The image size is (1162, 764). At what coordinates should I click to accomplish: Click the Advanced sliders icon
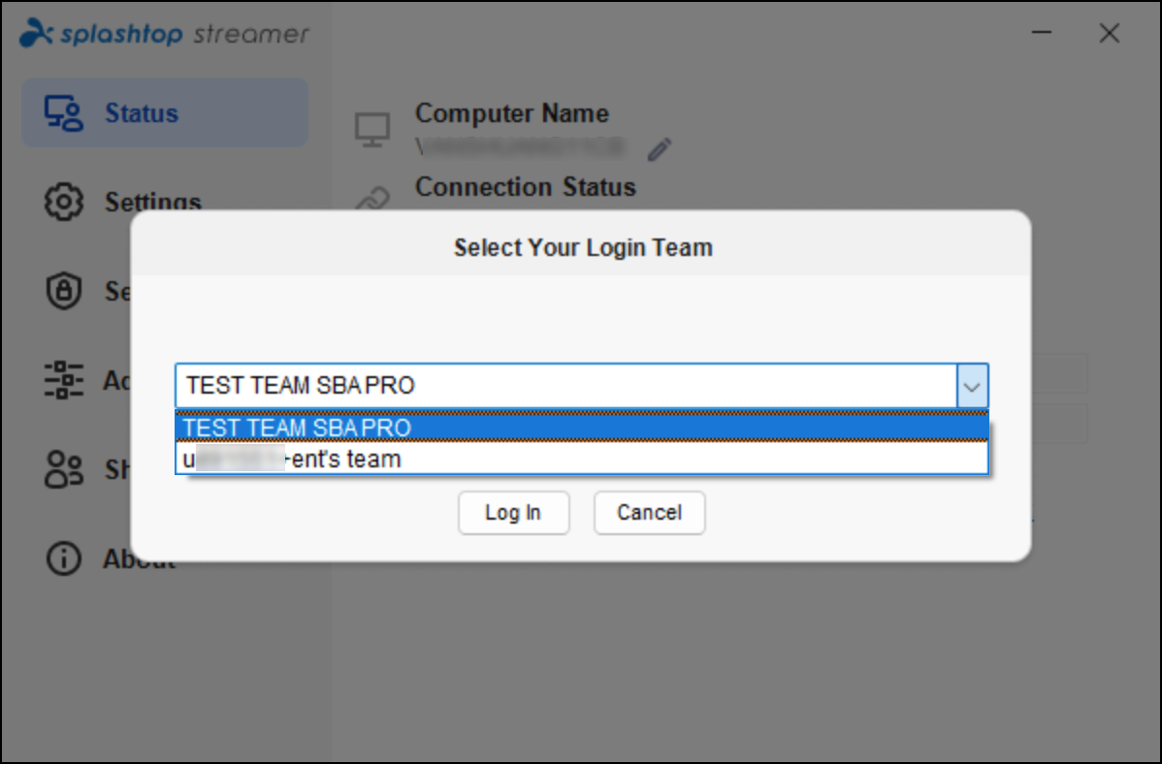tap(64, 379)
